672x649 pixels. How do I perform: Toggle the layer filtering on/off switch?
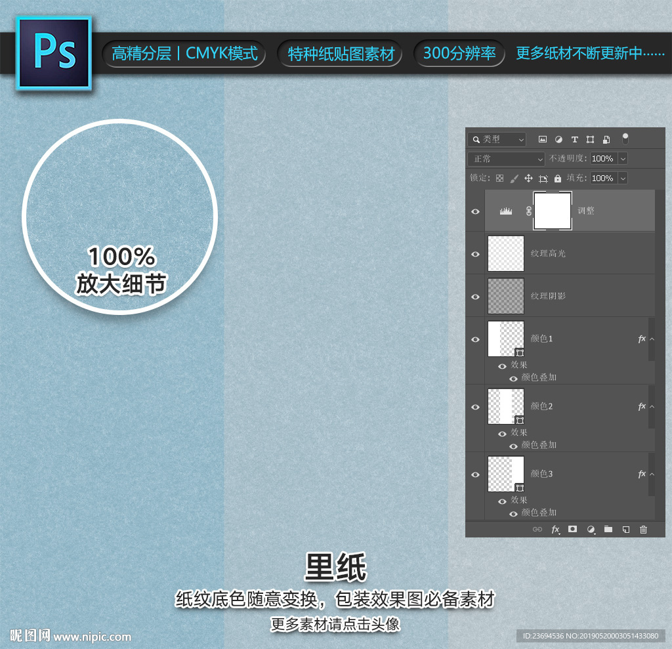tap(625, 139)
